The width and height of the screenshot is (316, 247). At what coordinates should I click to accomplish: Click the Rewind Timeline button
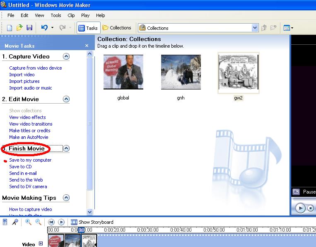51,222
